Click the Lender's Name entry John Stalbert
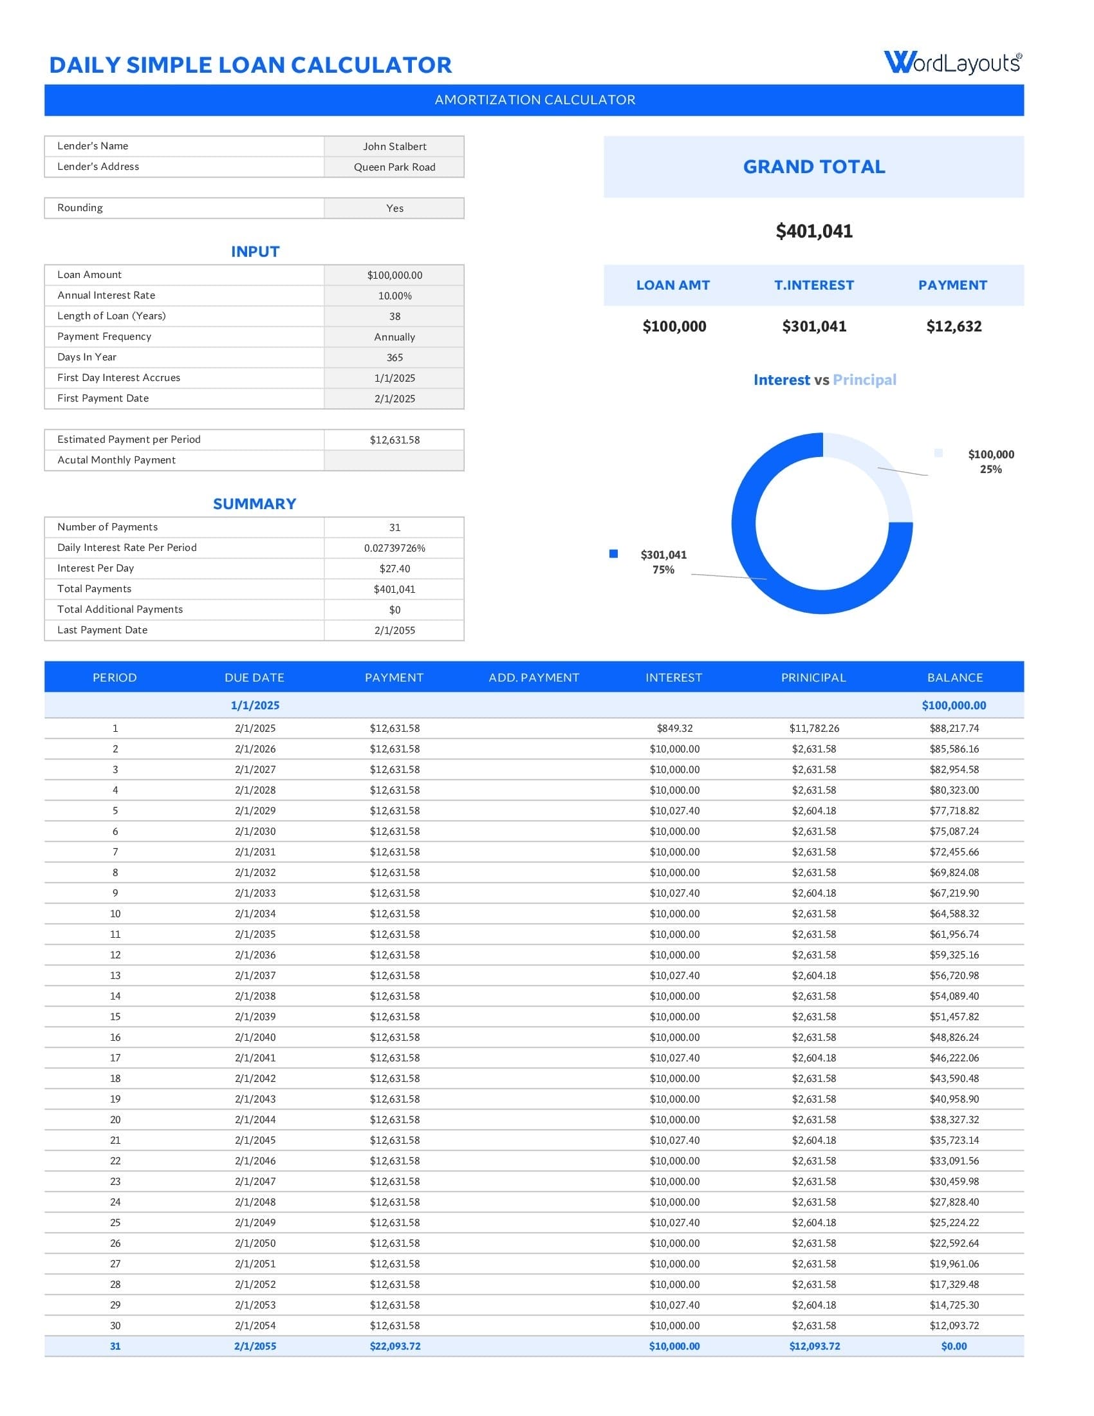The image size is (1094, 1416). (394, 146)
